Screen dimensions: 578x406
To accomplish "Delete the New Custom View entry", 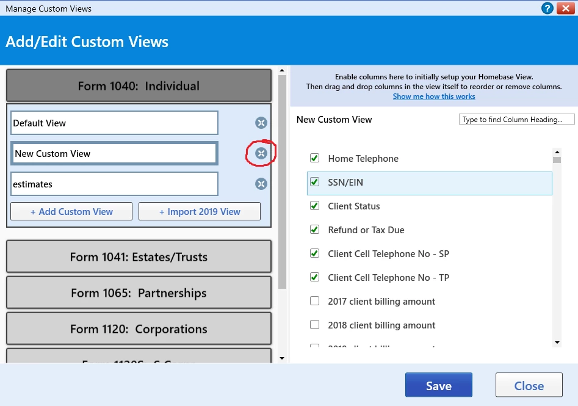I will point(261,153).
